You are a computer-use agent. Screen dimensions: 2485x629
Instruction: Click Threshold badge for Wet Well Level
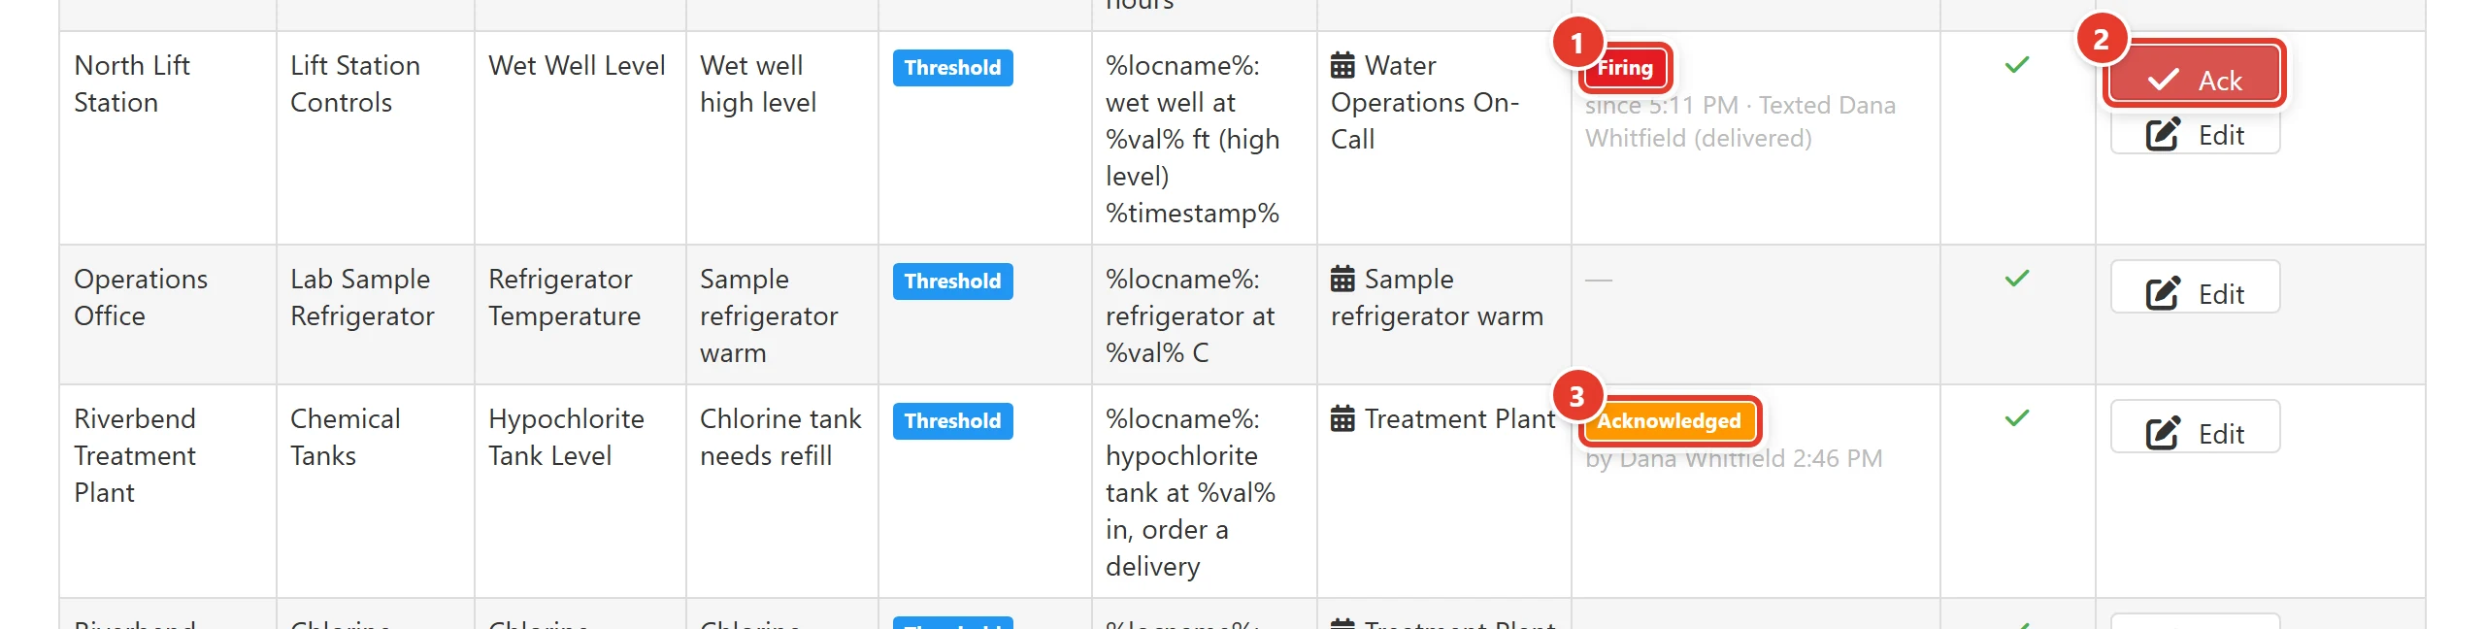953,68
